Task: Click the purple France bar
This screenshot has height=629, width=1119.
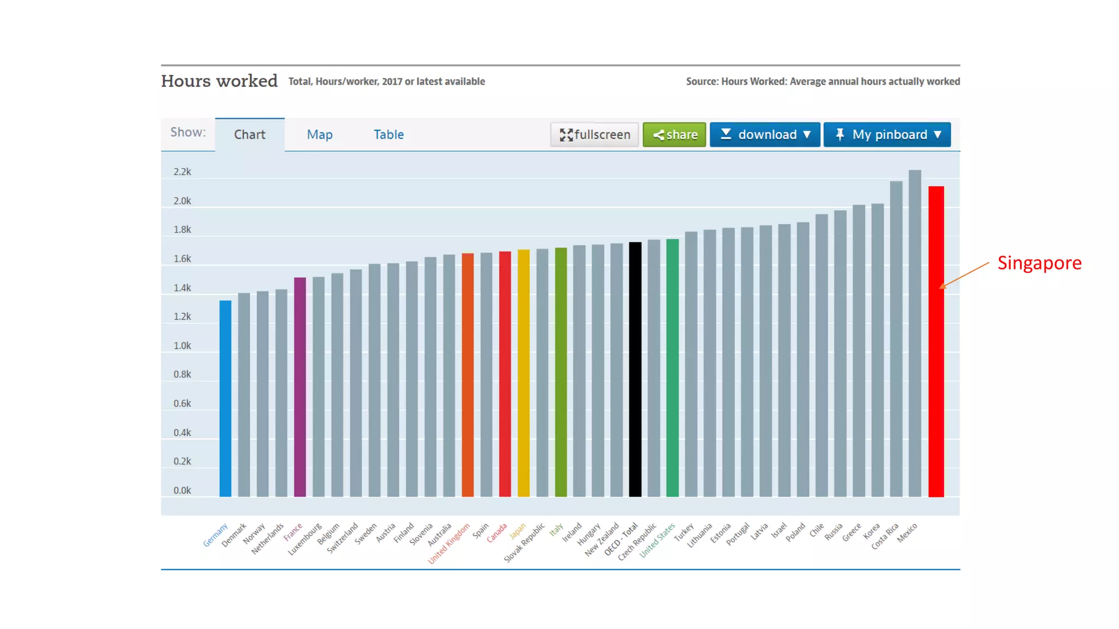Action: pos(300,387)
